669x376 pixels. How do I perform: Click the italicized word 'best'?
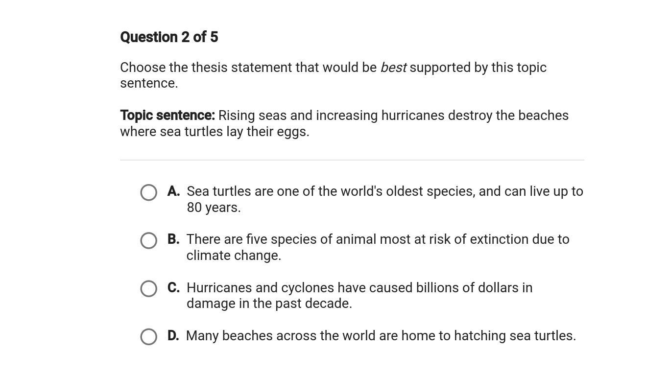pyautogui.click(x=393, y=68)
